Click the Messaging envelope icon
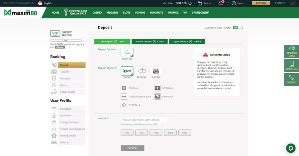 54,109
